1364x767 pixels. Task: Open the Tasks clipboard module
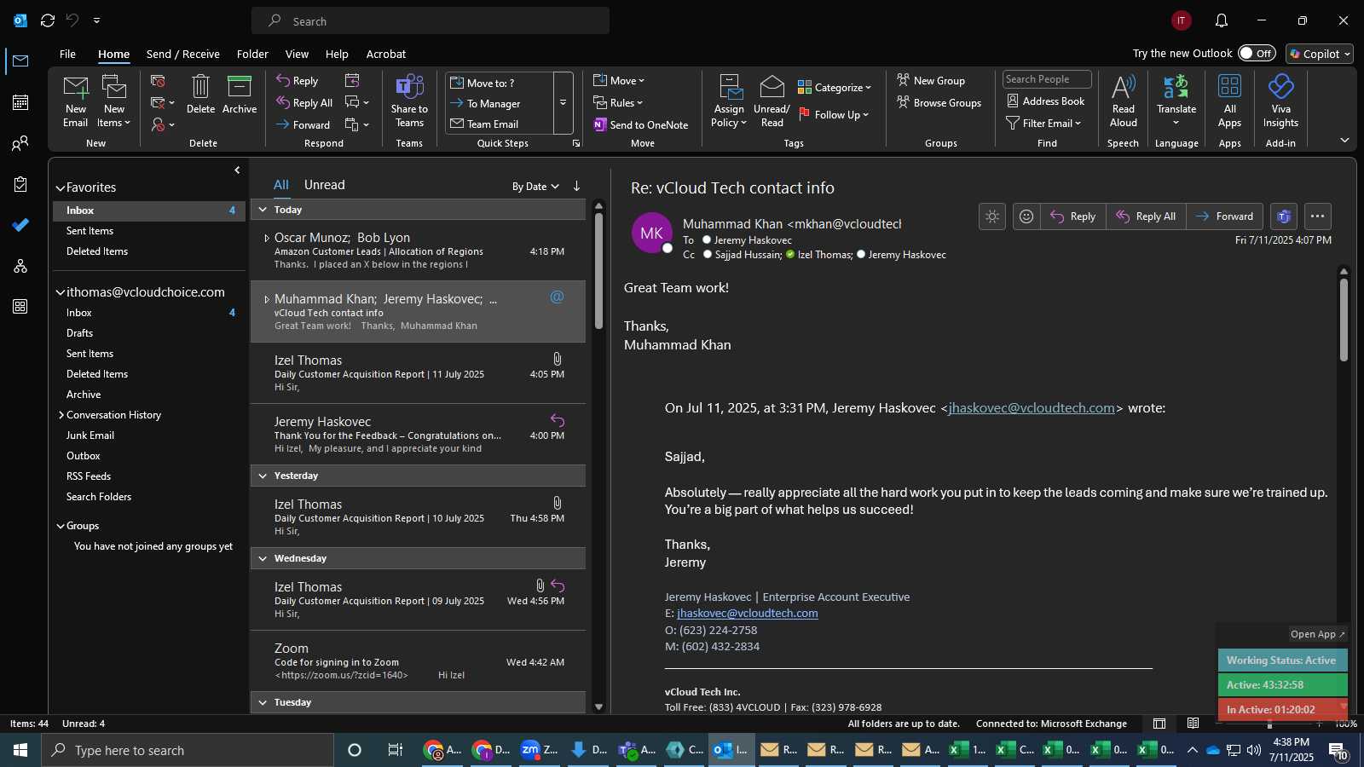20,184
